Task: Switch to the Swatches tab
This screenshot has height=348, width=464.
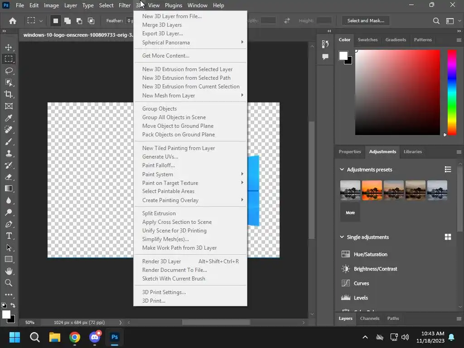Action: [x=367, y=40]
